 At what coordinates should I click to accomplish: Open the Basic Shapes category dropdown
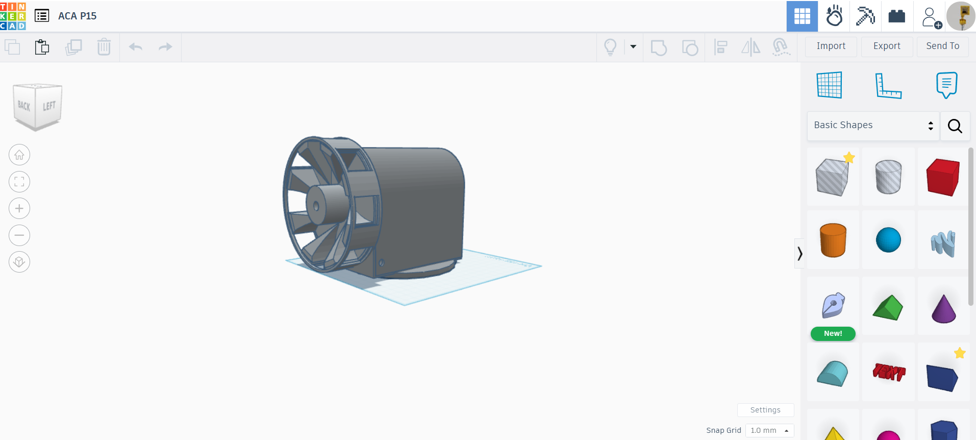coord(873,125)
